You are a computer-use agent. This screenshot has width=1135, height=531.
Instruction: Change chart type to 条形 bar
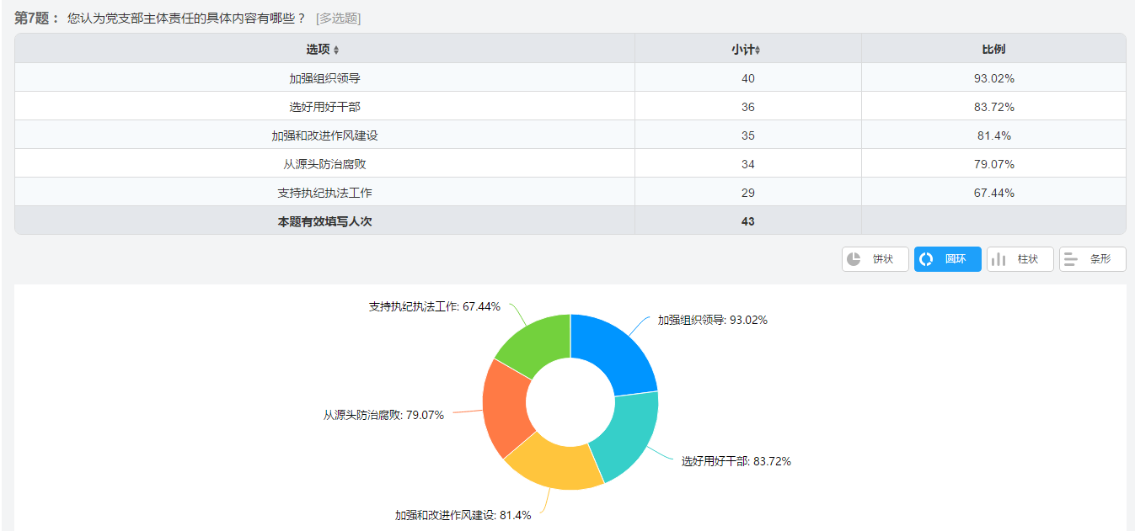tap(1092, 259)
